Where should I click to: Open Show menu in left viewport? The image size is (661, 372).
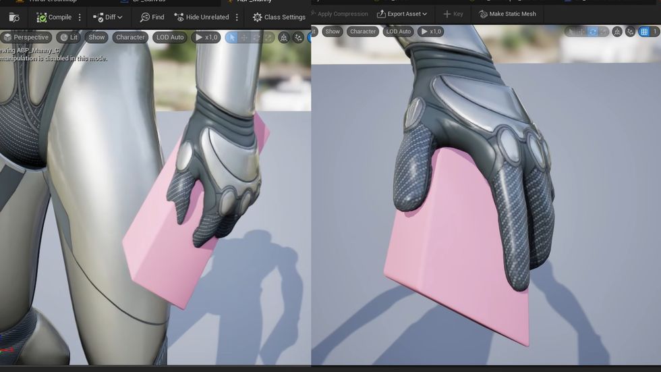[x=96, y=37]
